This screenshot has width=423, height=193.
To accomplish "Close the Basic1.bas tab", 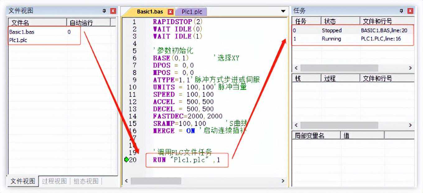I will 170,12.
